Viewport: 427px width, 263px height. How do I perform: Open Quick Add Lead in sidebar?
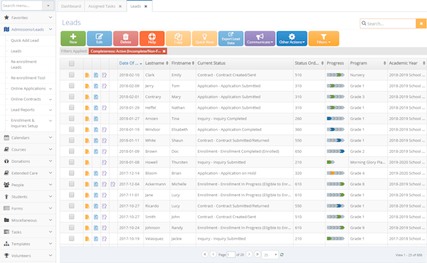click(x=25, y=41)
